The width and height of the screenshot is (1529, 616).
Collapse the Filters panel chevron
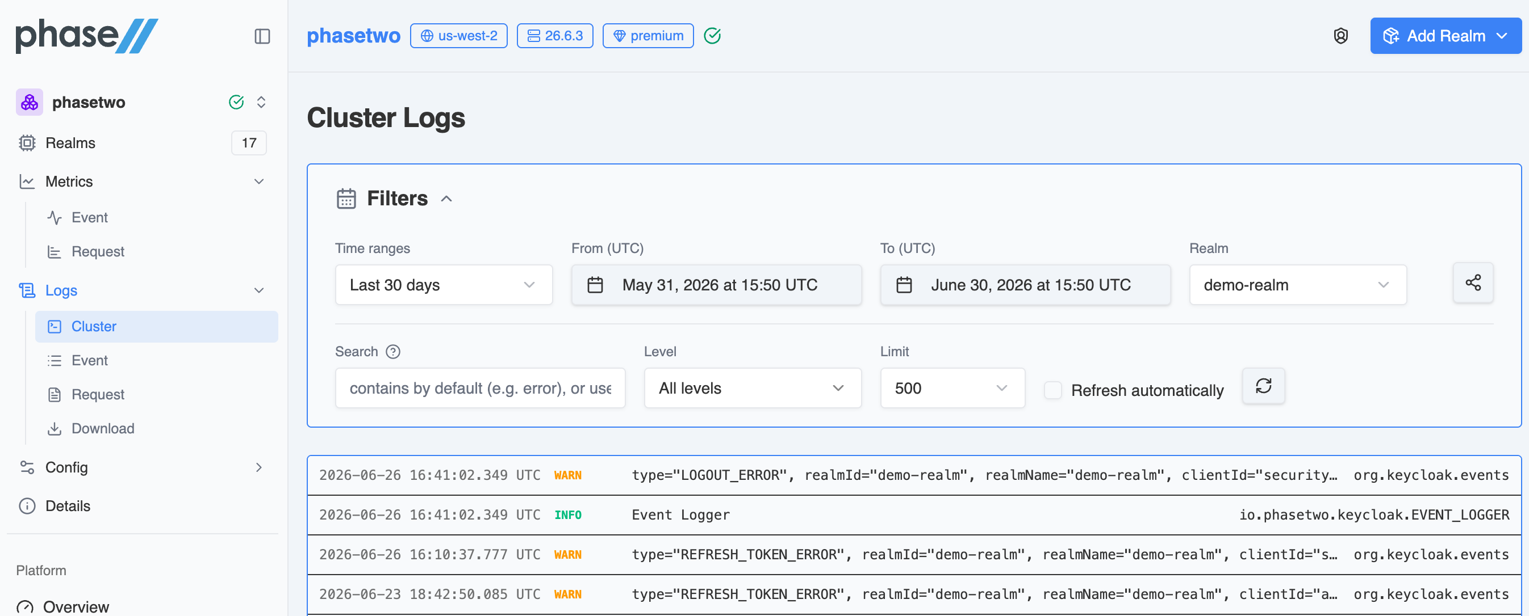click(x=446, y=199)
